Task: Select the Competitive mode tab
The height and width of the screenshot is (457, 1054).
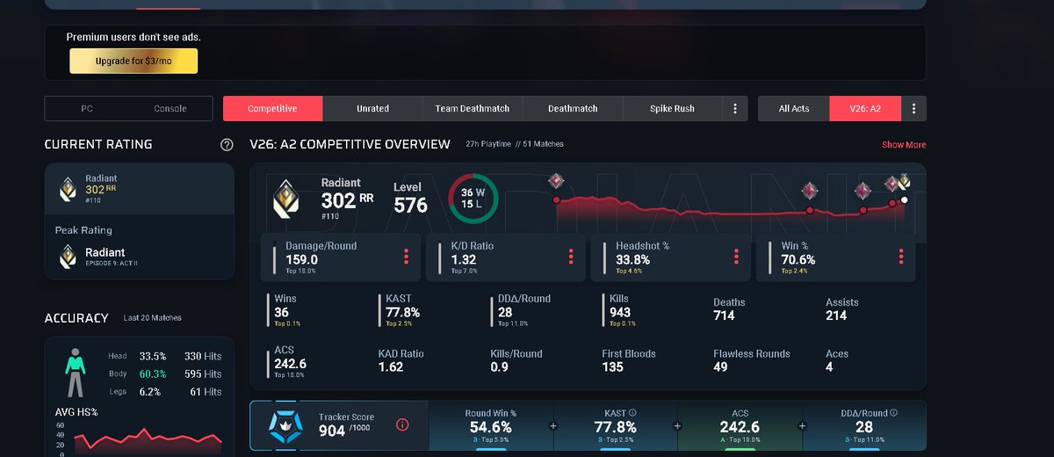Action: pyautogui.click(x=272, y=108)
